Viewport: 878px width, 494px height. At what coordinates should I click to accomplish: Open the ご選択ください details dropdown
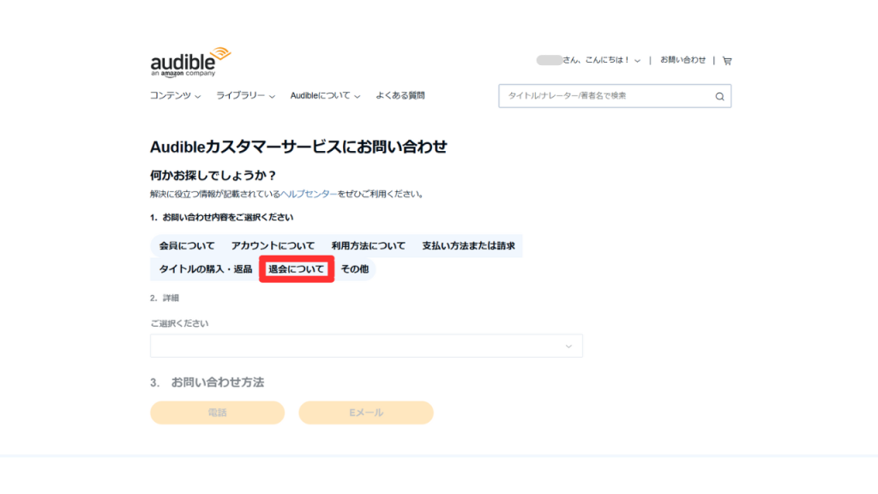[x=366, y=346]
